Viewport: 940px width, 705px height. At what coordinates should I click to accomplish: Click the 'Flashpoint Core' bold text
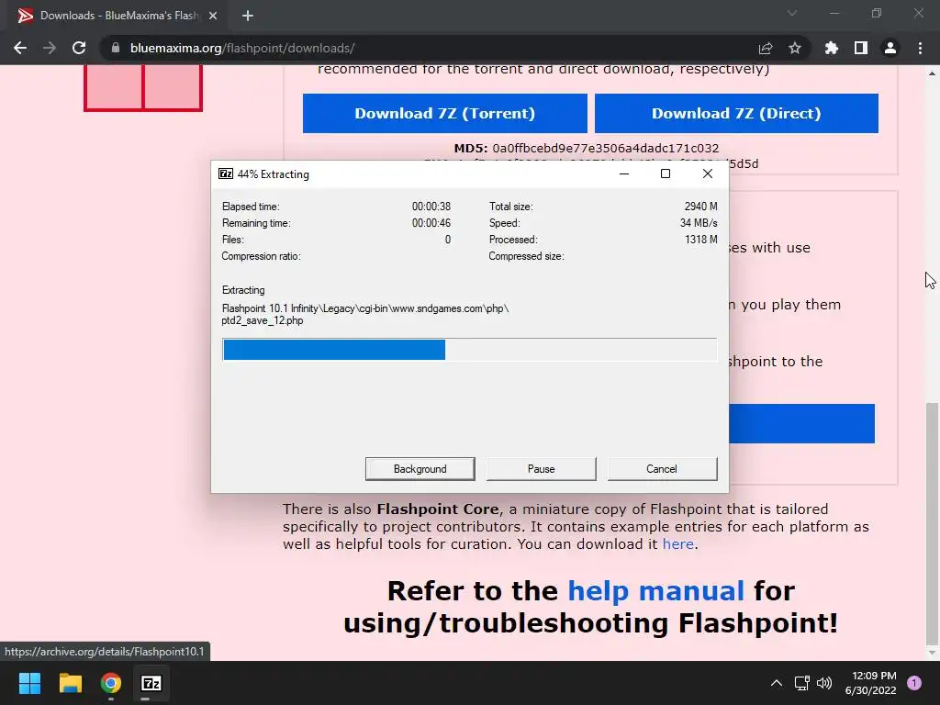[438, 509]
